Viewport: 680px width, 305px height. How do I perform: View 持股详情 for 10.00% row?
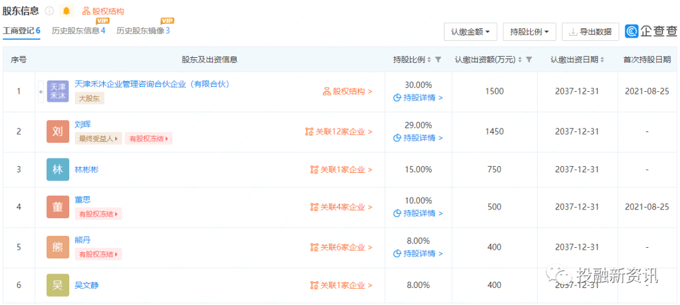click(x=417, y=213)
